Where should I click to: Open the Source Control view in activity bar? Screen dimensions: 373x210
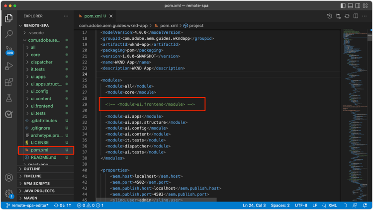point(9,50)
